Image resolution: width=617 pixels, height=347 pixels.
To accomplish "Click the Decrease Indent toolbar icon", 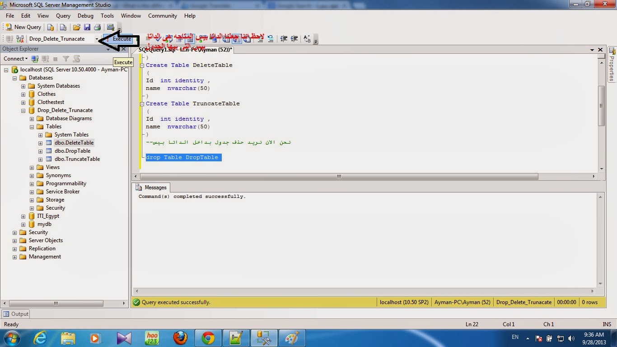I will pos(284,39).
